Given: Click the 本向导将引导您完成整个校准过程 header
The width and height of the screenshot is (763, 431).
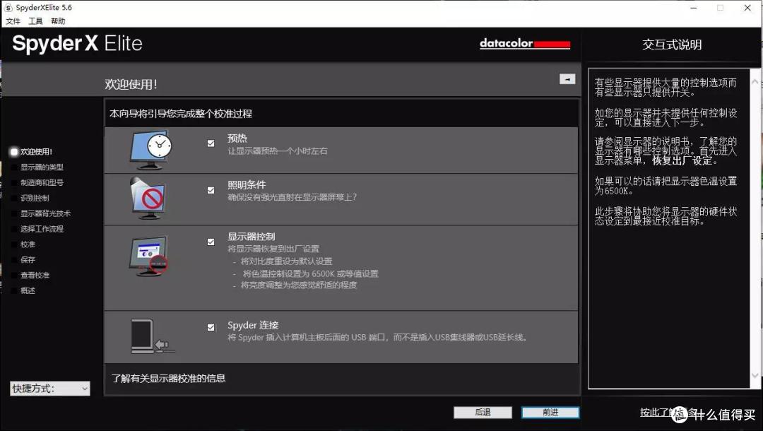Looking at the screenshot, I should [x=181, y=113].
